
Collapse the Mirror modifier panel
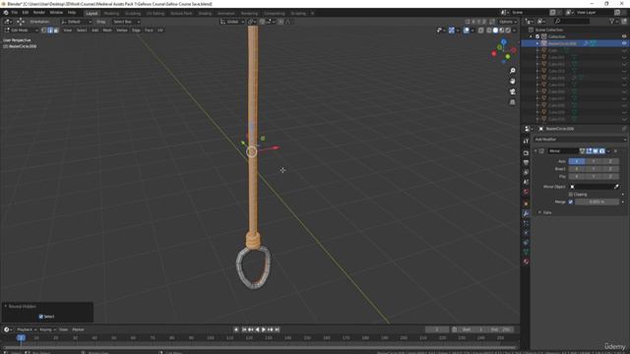(x=535, y=151)
